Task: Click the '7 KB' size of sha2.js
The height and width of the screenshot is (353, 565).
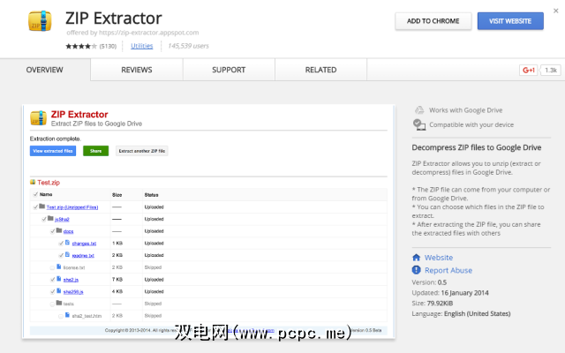Action: [117, 280]
